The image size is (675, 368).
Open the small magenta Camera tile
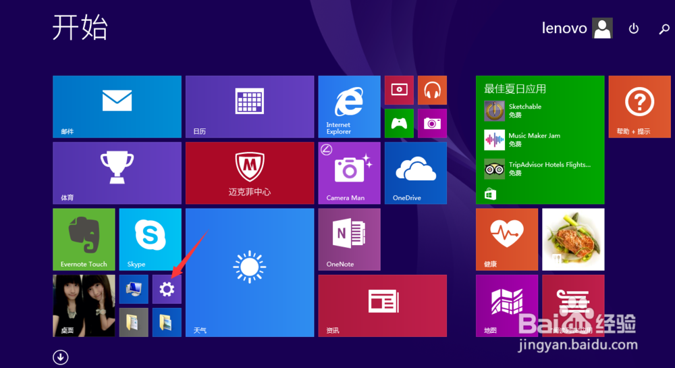[432, 123]
